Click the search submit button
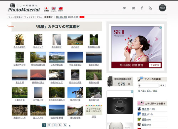 [x=162, y=85]
